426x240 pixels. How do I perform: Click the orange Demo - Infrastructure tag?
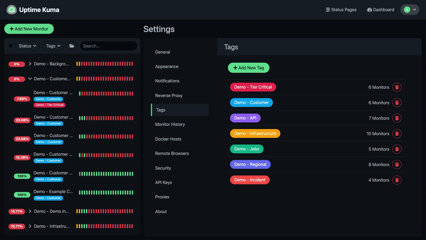(255, 134)
